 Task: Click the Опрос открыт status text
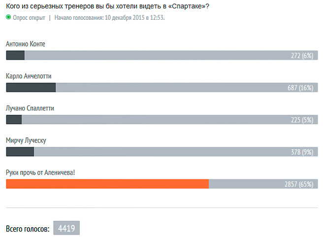coord(29,18)
